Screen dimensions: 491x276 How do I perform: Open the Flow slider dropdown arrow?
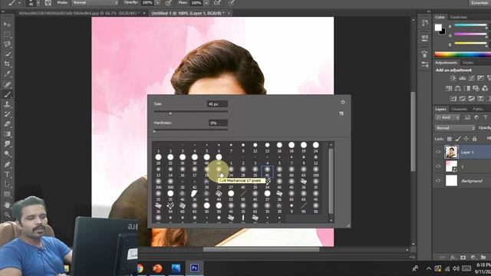tap(206, 3)
